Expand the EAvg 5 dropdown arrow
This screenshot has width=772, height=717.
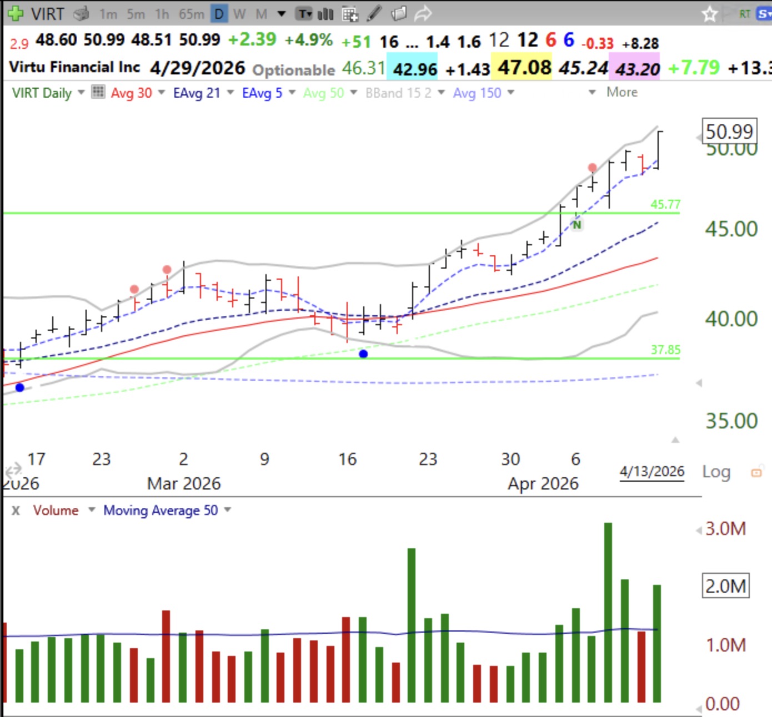point(292,92)
